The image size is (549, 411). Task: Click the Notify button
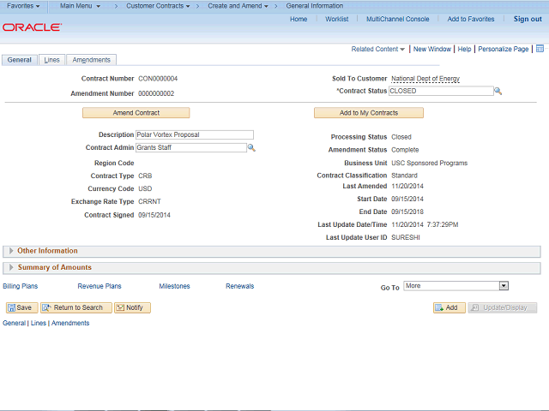tap(132, 307)
